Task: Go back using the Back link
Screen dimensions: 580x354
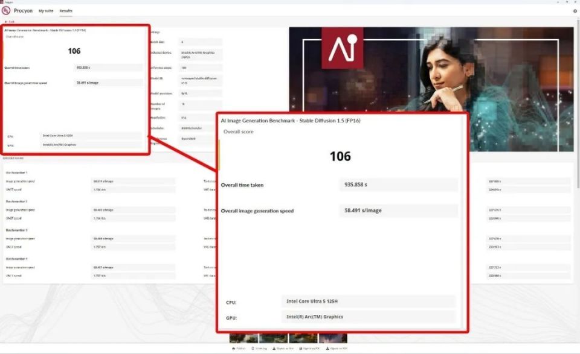Action: click(9, 22)
